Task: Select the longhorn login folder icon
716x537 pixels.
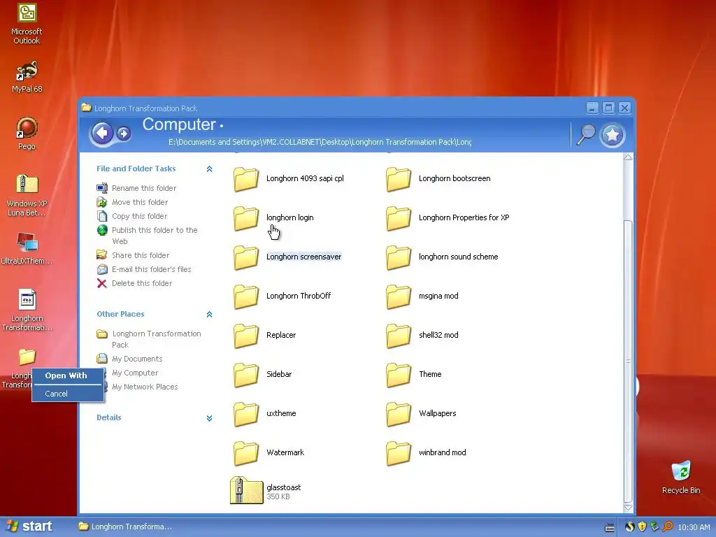Action: (246, 218)
